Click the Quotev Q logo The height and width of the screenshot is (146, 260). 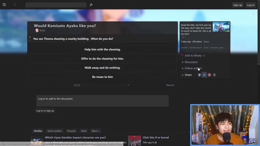15,4
